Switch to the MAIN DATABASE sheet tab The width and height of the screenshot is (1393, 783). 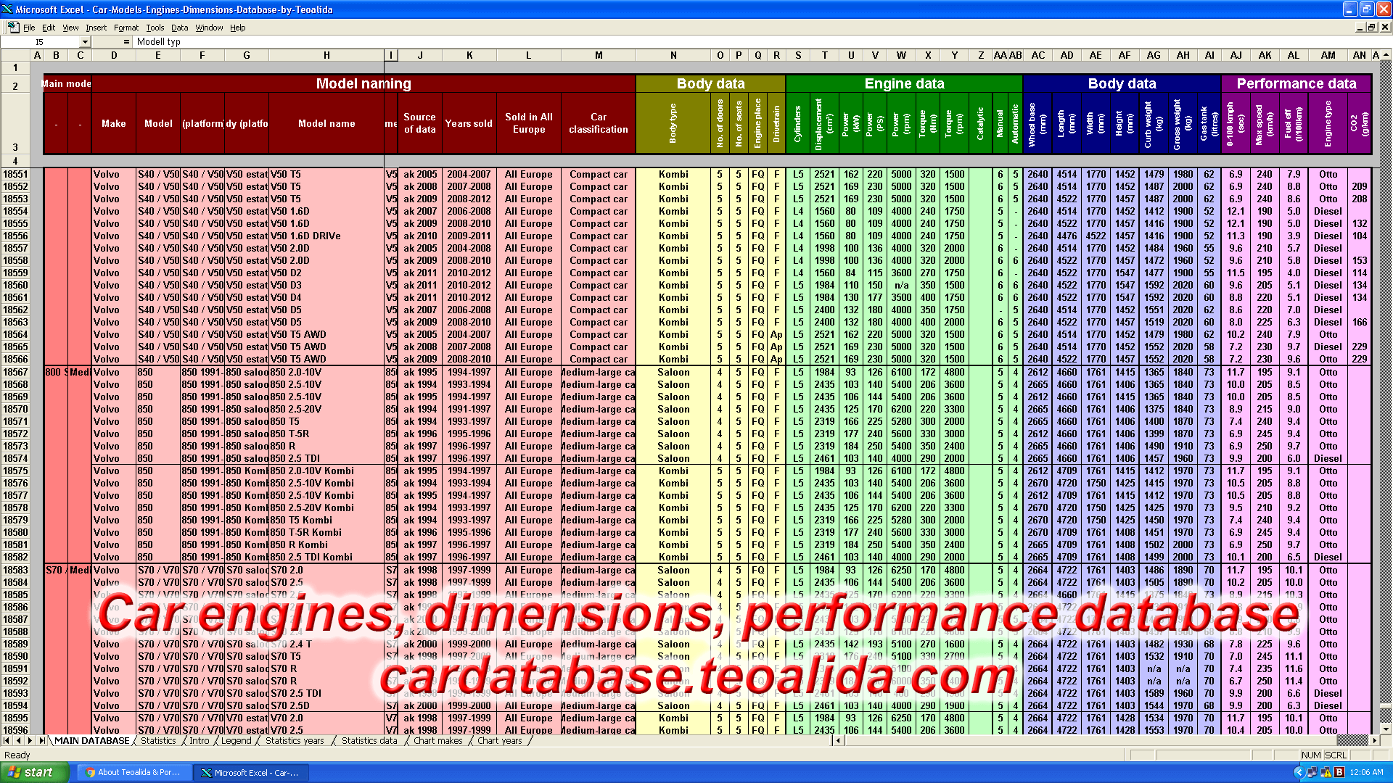click(91, 740)
